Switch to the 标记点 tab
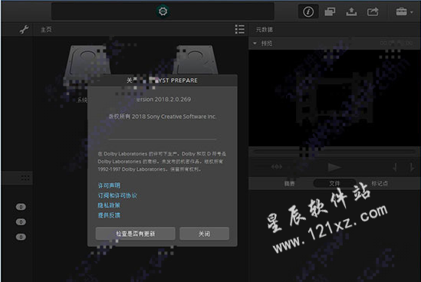This screenshot has width=421, height=282. click(x=380, y=183)
